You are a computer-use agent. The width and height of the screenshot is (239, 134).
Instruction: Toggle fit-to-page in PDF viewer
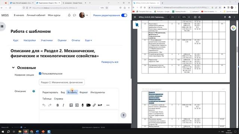pos(195,17)
